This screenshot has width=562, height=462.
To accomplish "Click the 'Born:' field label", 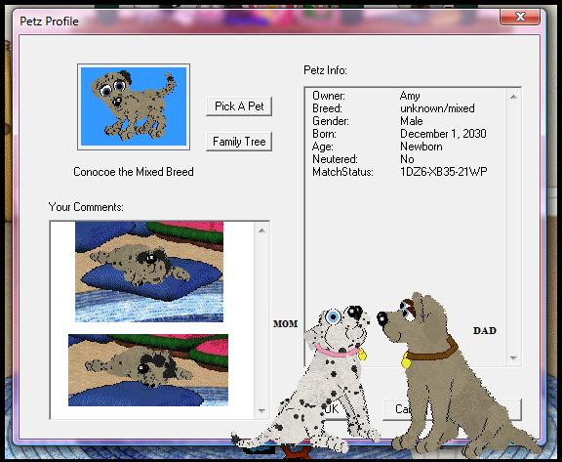I will point(324,134).
